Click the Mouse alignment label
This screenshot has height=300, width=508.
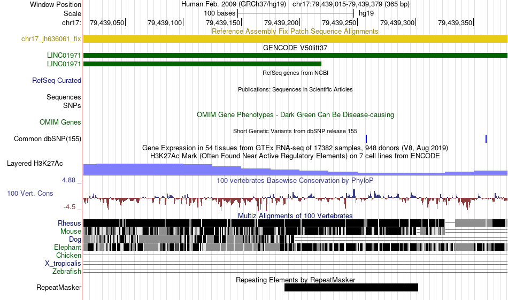71,232
